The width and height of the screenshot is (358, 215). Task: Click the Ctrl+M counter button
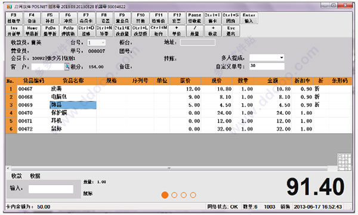[159, 30]
